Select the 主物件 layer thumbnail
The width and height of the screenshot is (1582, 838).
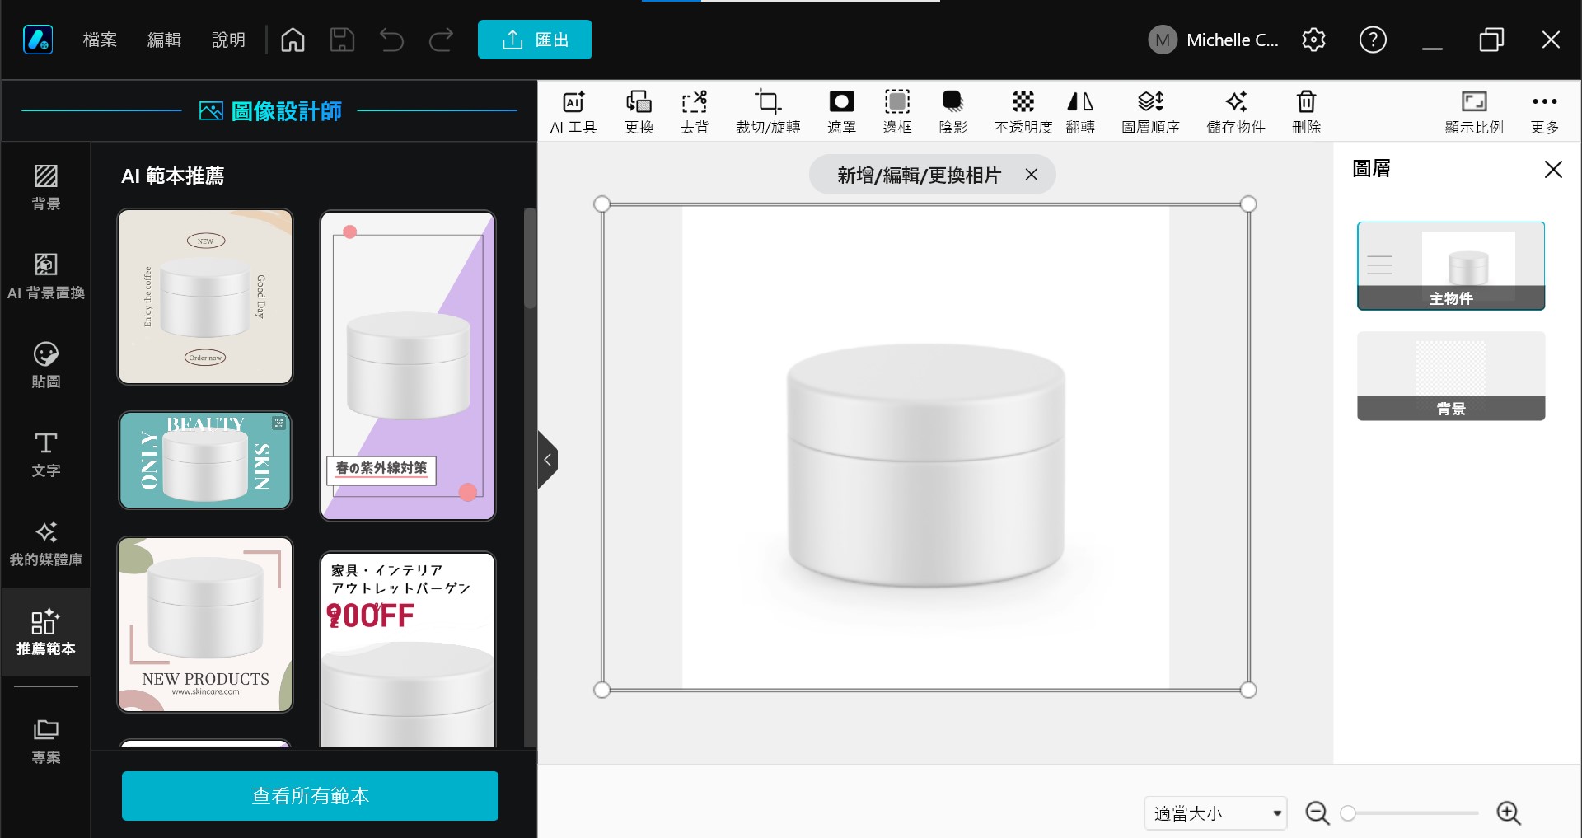coord(1451,265)
